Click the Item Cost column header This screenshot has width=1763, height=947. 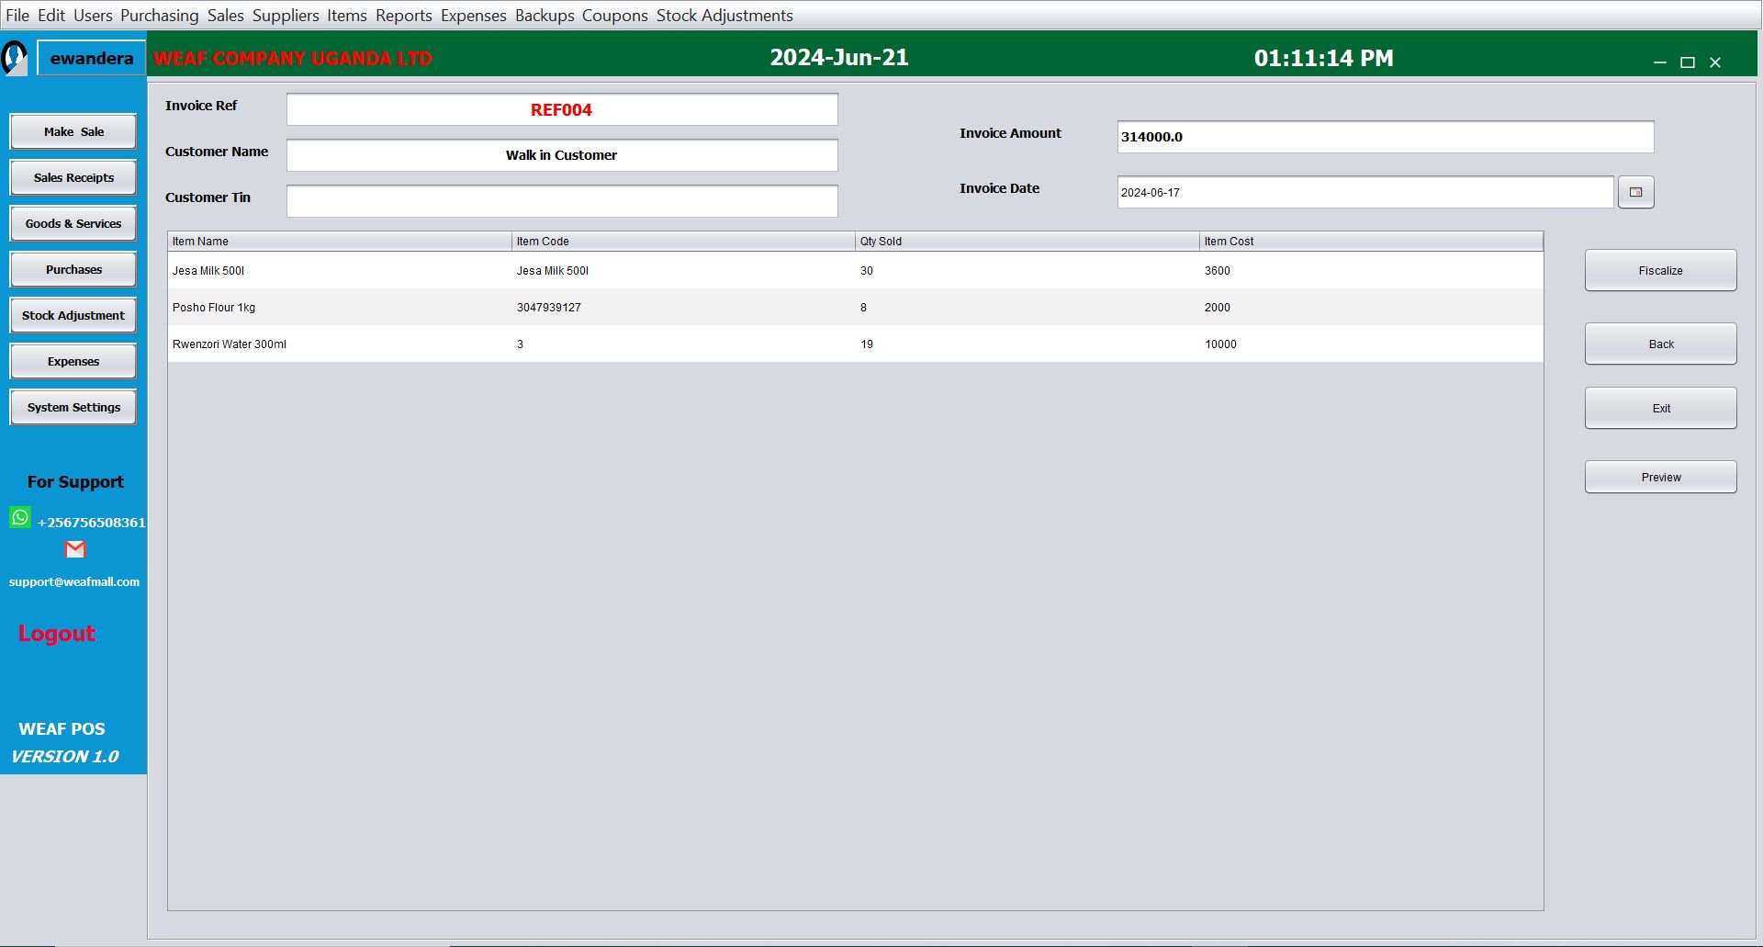coord(1371,242)
